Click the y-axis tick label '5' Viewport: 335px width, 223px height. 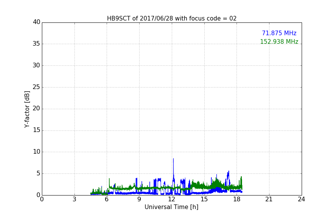(x=38, y=173)
